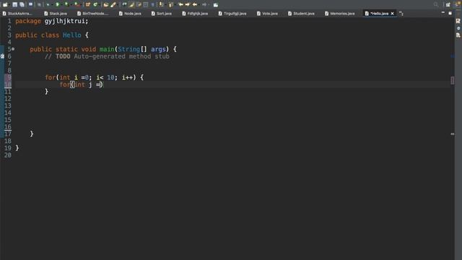Click the Quick Access search magnifier
Screen dimensions: 462x260
coord(436,4)
